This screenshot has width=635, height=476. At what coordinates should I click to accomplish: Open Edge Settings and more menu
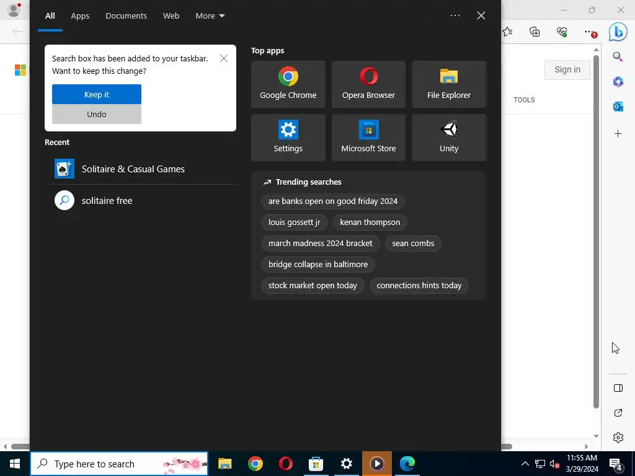tap(590, 32)
